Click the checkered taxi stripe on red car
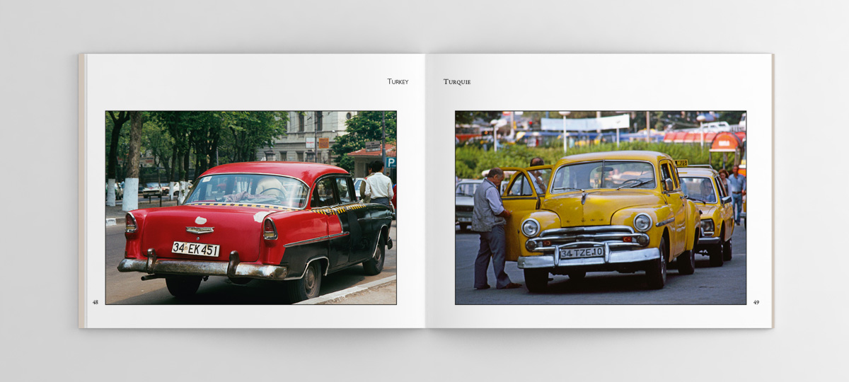 (x=340, y=209)
